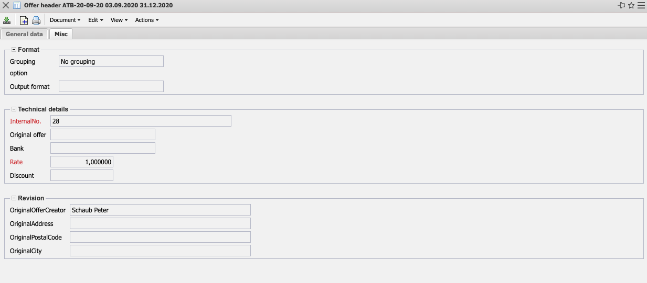This screenshot has height=283, width=647.
Task: Select the Misc tab
Action: (x=61, y=34)
